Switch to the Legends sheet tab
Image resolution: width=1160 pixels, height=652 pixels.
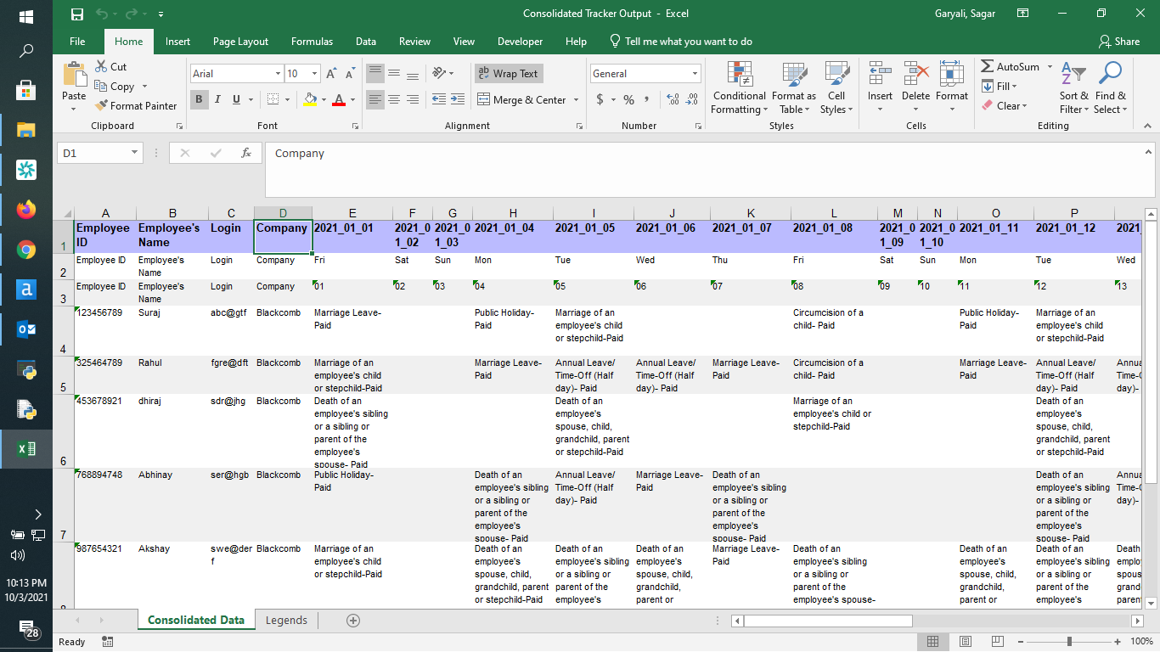pos(286,620)
